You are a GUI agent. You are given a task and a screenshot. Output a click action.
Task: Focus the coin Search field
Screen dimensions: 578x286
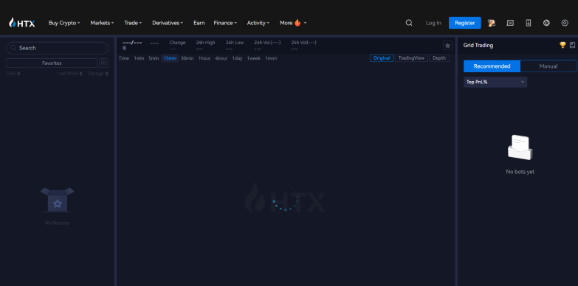click(57, 48)
